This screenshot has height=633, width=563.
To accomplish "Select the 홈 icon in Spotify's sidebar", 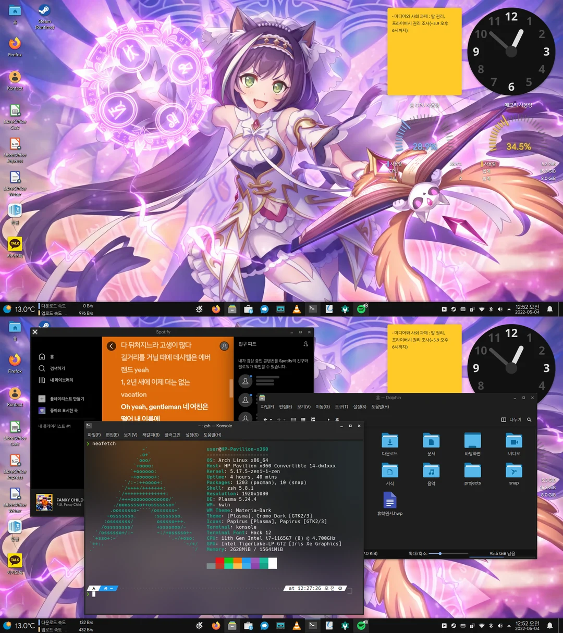I will tap(42, 357).
